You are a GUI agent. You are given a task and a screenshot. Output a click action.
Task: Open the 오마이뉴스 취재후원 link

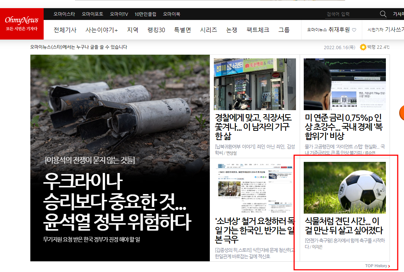point(331,30)
